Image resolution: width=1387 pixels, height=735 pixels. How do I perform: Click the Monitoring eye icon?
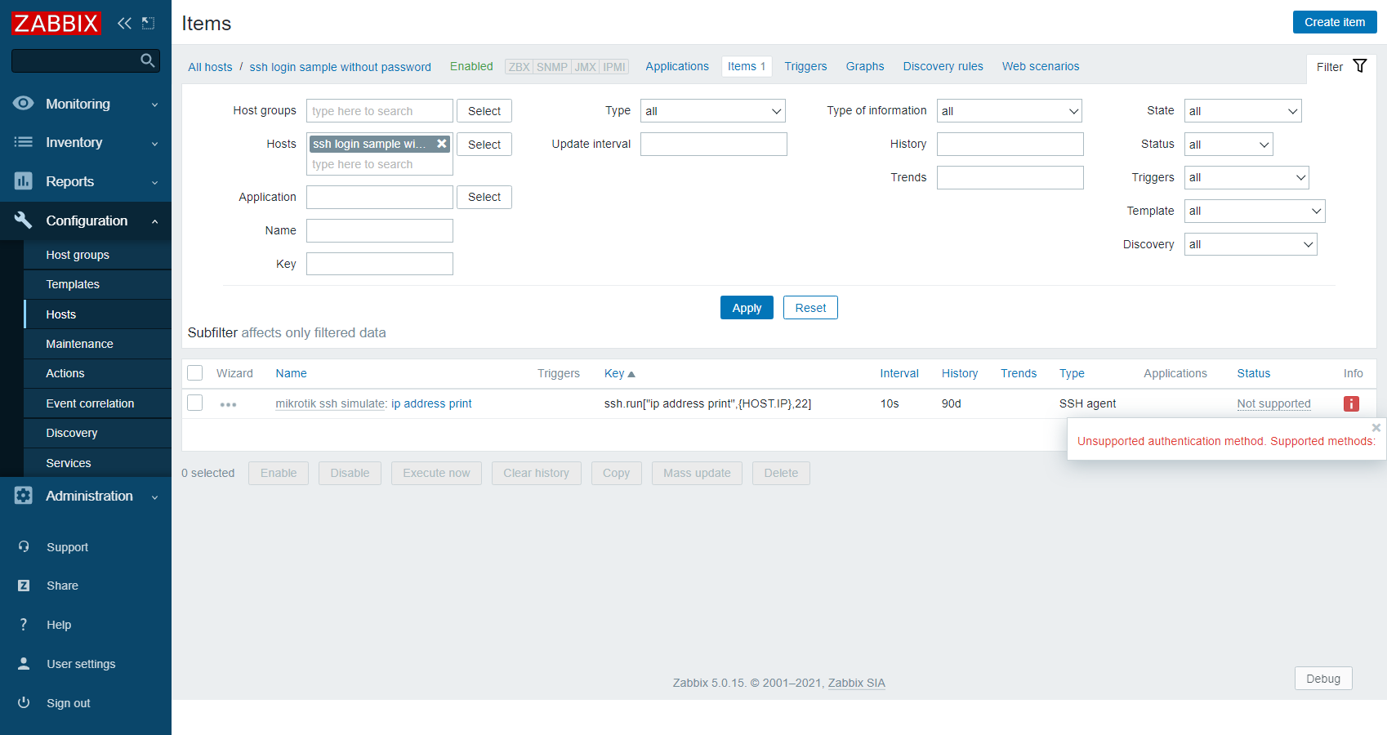click(x=24, y=103)
